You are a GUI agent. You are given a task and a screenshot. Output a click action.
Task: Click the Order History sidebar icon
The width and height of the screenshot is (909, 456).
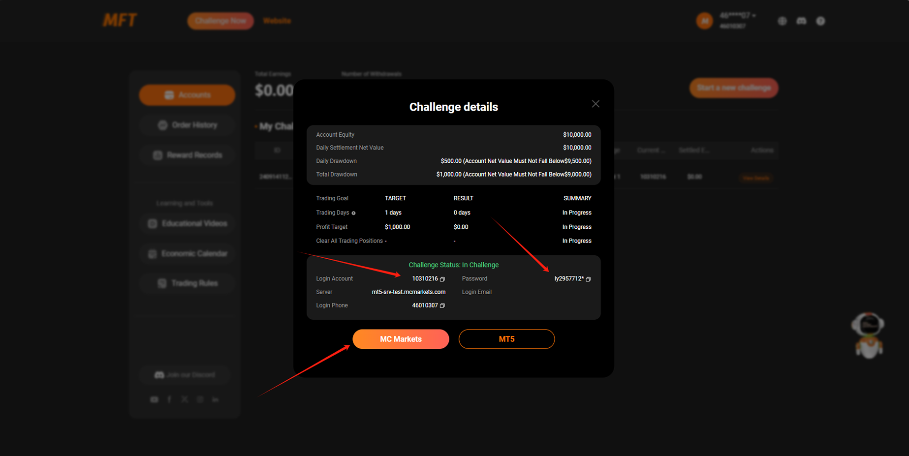tap(162, 125)
